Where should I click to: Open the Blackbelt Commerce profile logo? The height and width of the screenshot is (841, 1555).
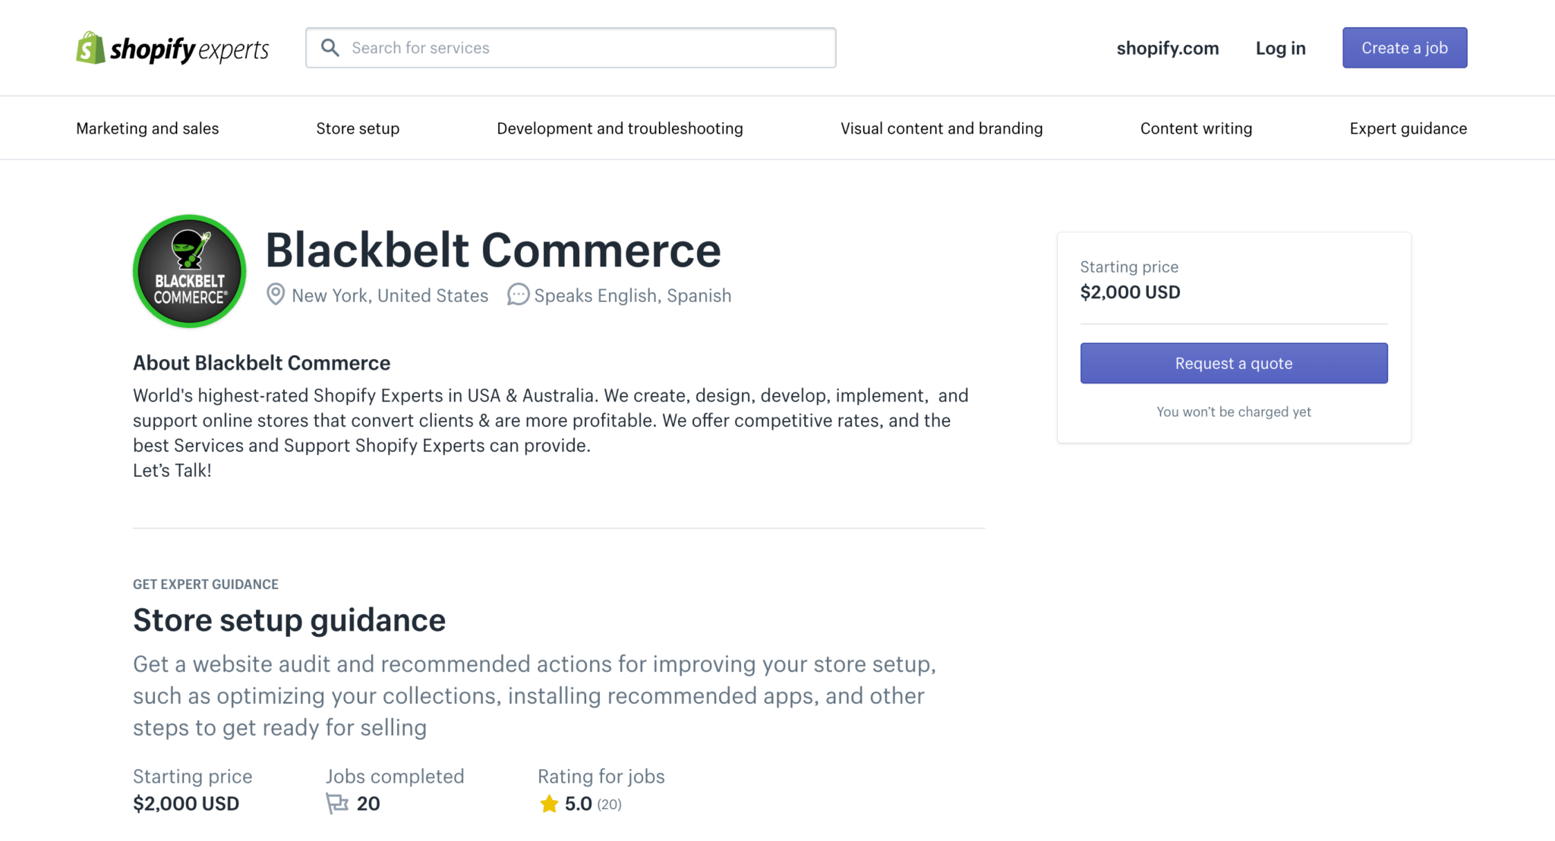189,271
